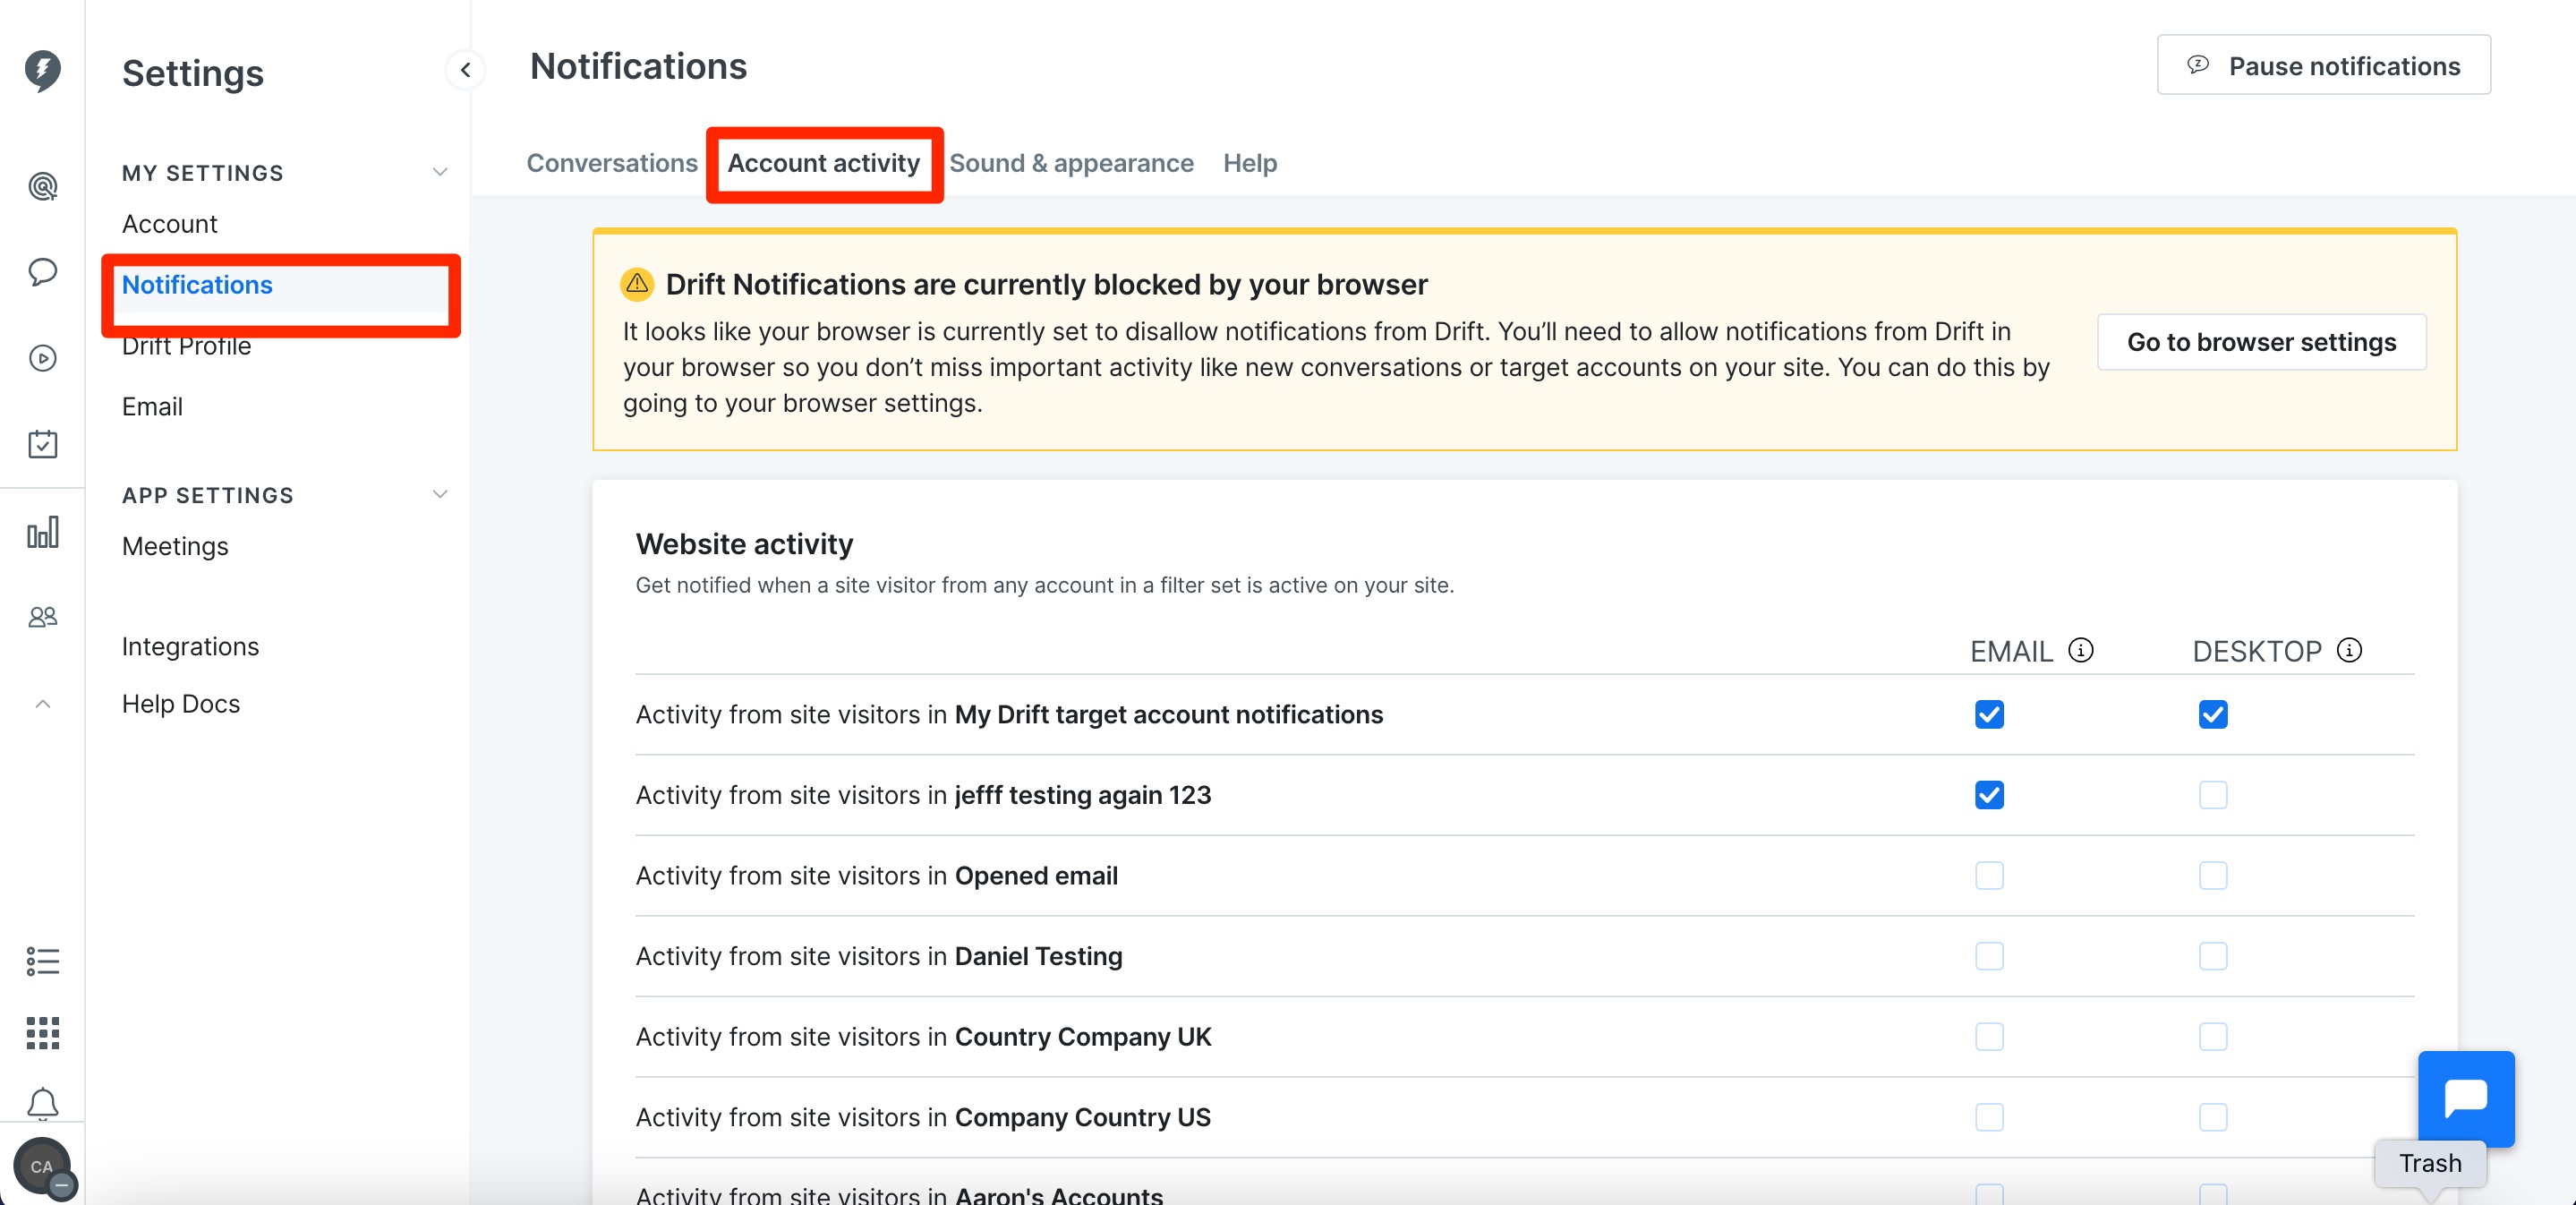Open the blue Drift chat widget
This screenshot has width=2576, height=1205.
coord(2465,1098)
